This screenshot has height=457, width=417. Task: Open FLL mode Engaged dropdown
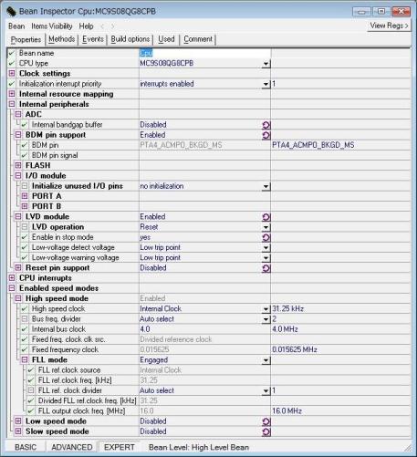tap(266, 360)
